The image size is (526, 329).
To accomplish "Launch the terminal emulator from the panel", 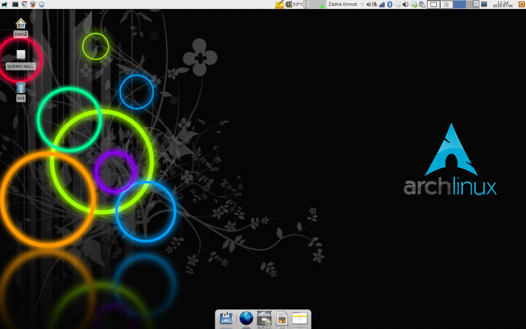I will pos(15,4).
